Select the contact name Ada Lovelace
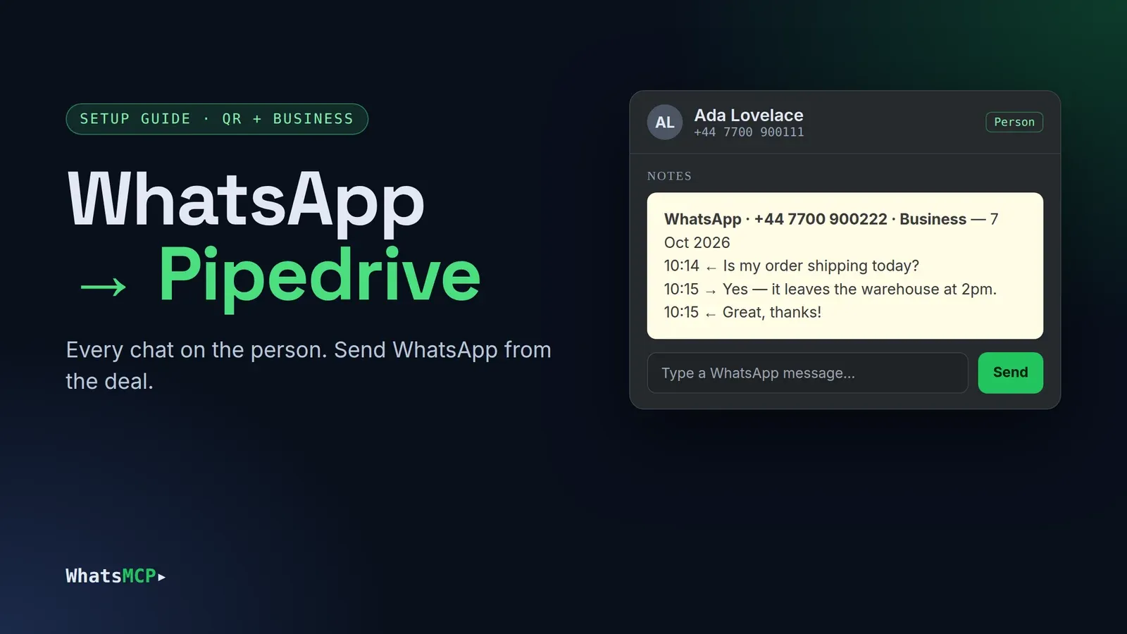This screenshot has height=634, width=1127. (749, 115)
